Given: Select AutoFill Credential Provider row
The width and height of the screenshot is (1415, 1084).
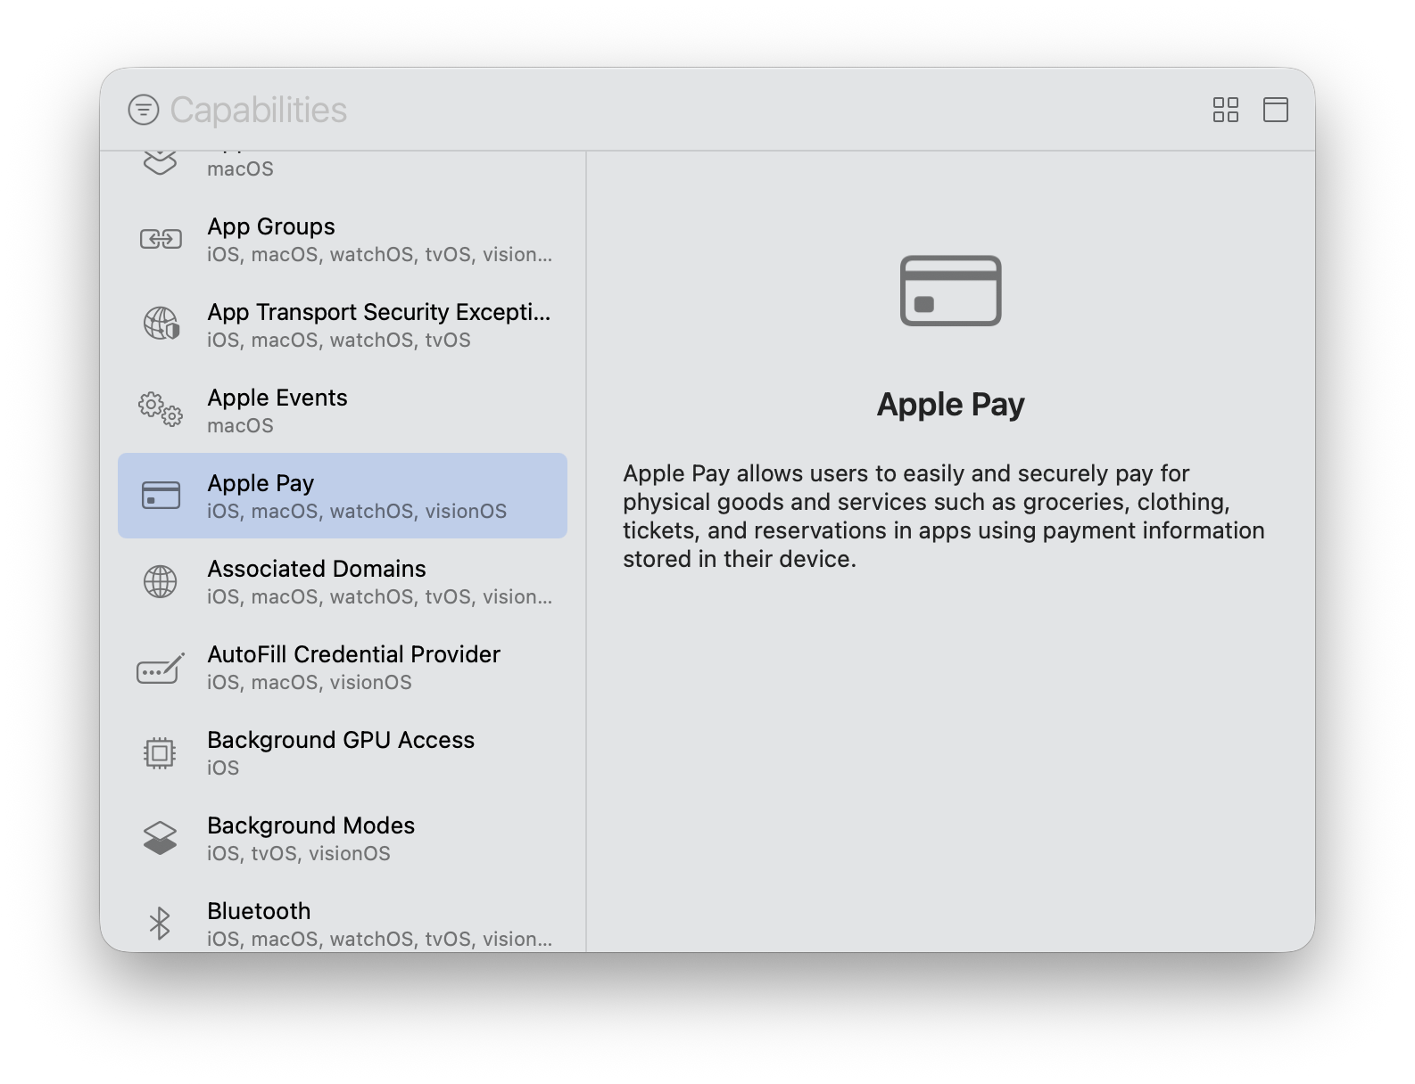Looking at the screenshot, I should point(343,667).
